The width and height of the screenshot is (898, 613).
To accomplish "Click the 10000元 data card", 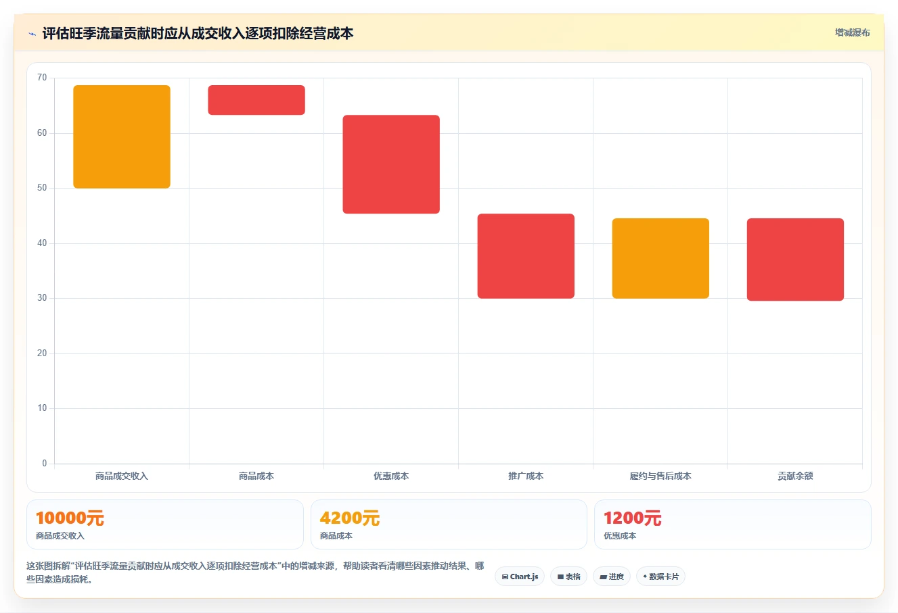I will click(x=165, y=524).
